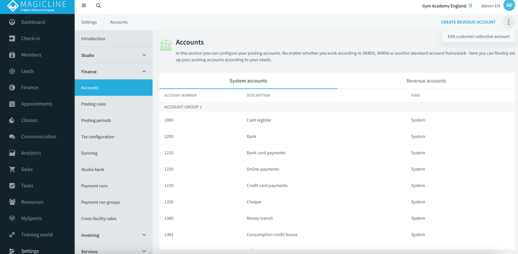Screen dimensions: 518x254
Task: Expand the Invoicing settings section
Action: [x=114, y=235]
